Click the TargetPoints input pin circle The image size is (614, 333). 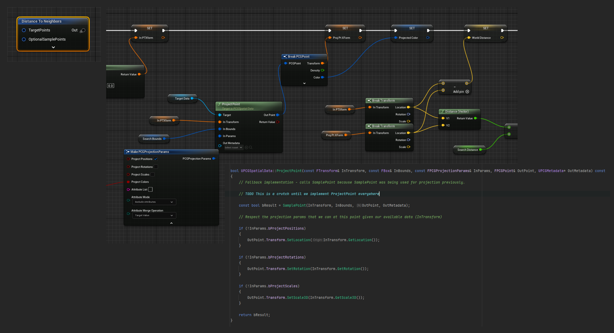[24, 30]
